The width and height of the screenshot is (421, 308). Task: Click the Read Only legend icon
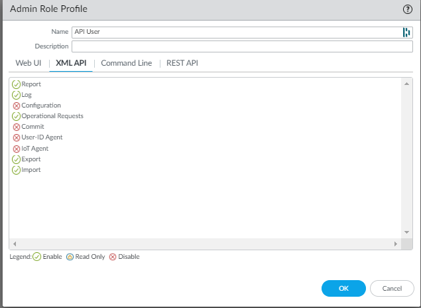[70, 257]
